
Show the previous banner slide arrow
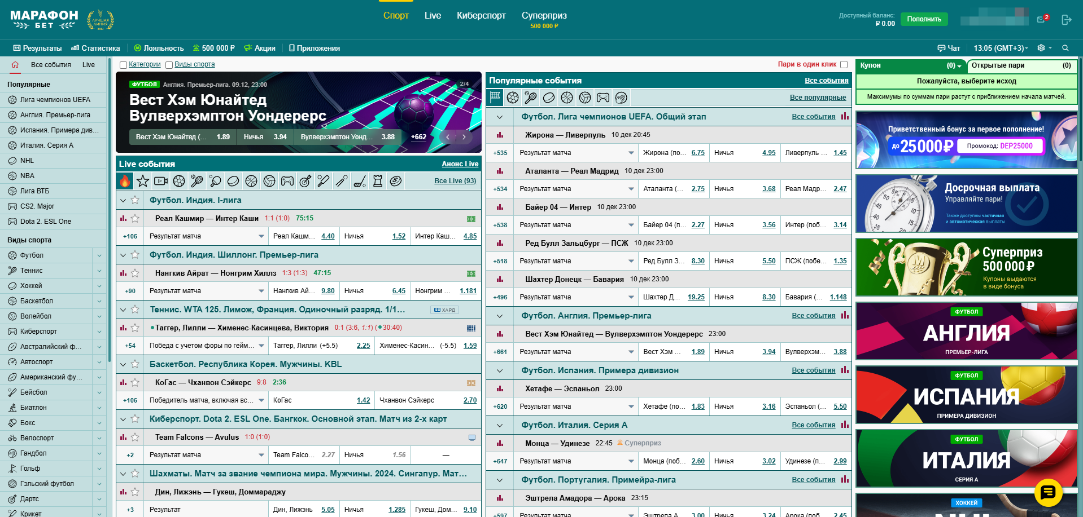click(448, 137)
